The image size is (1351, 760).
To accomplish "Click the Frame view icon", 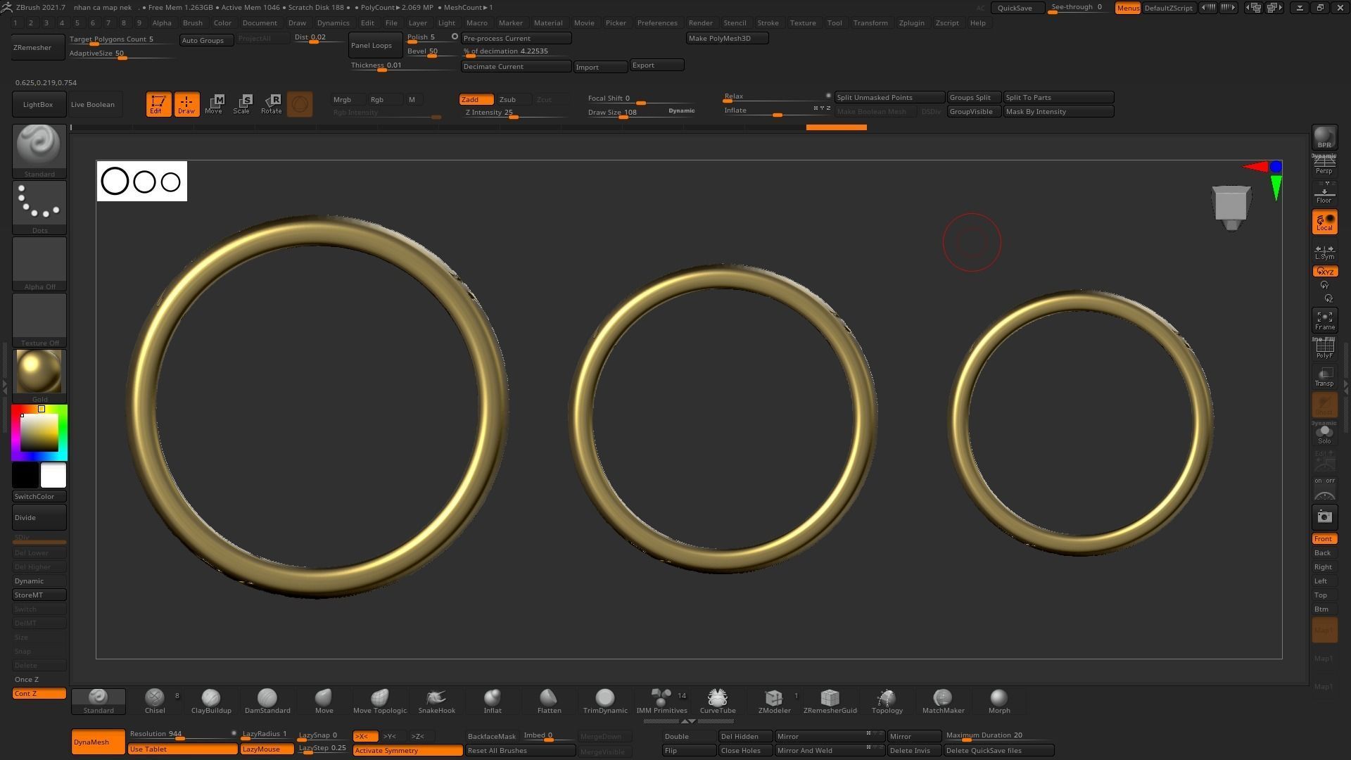I will [x=1324, y=321].
